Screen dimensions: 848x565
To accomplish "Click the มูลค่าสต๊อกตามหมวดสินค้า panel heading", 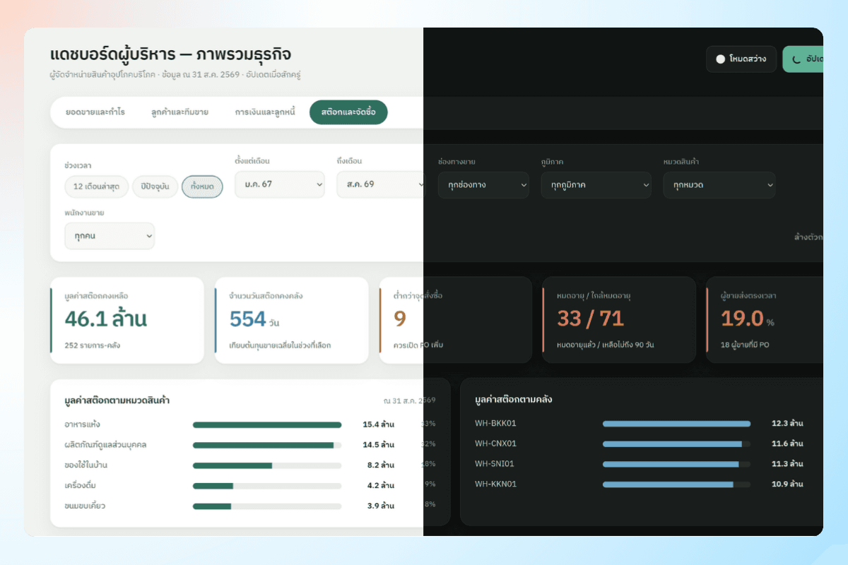I will [117, 400].
